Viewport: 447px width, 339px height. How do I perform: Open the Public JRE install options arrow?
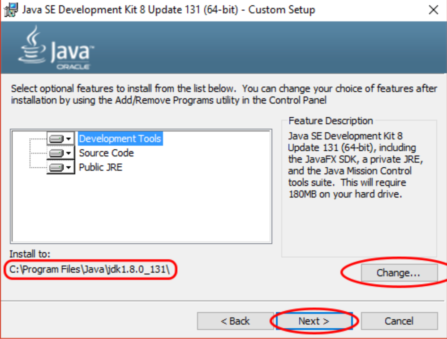point(69,168)
